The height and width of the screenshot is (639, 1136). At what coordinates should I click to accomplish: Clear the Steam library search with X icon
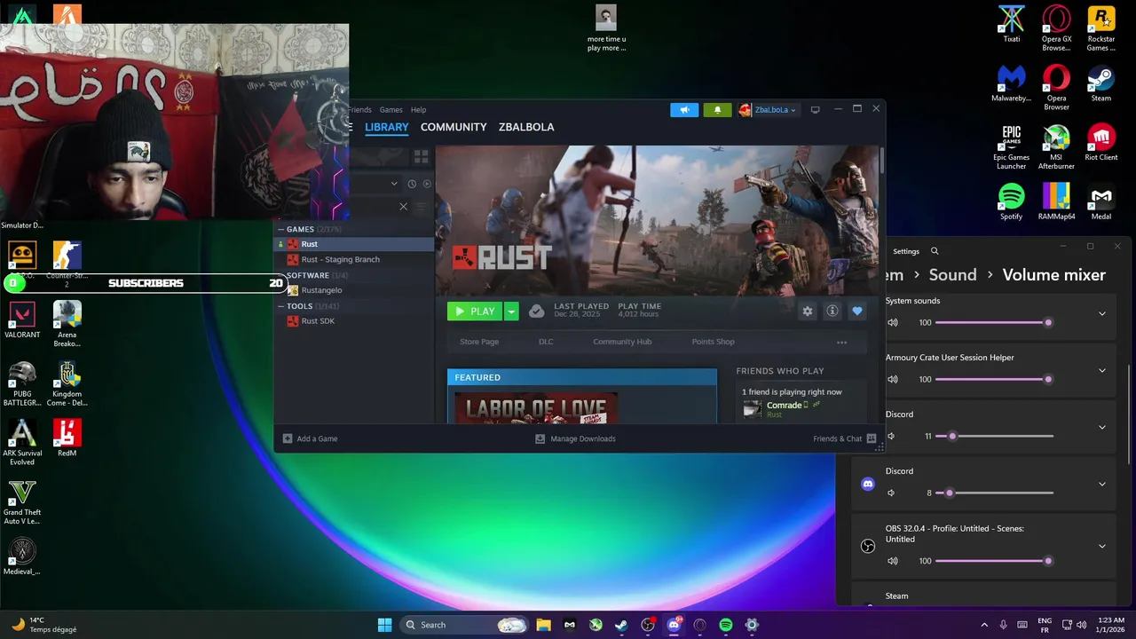coord(403,206)
